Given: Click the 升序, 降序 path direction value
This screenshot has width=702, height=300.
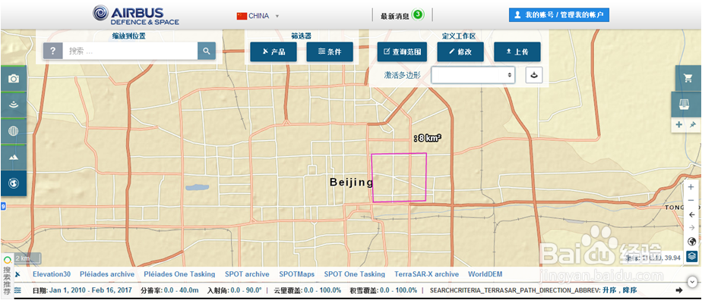Looking at the screenshot, I should pos(619,290).
